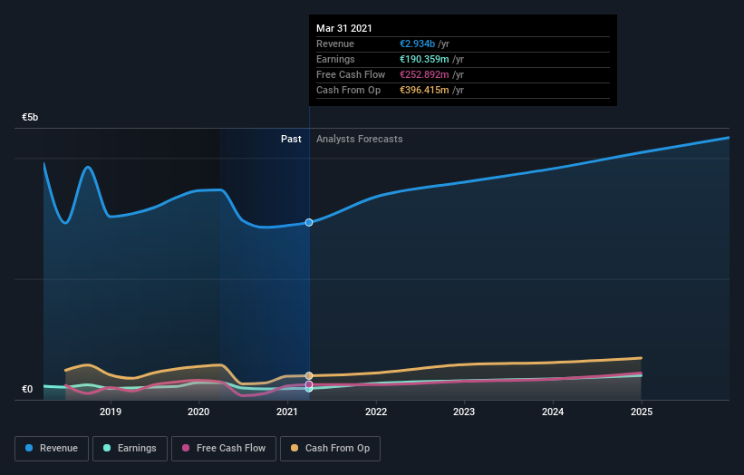Click the Past section label

click(291, 139)
